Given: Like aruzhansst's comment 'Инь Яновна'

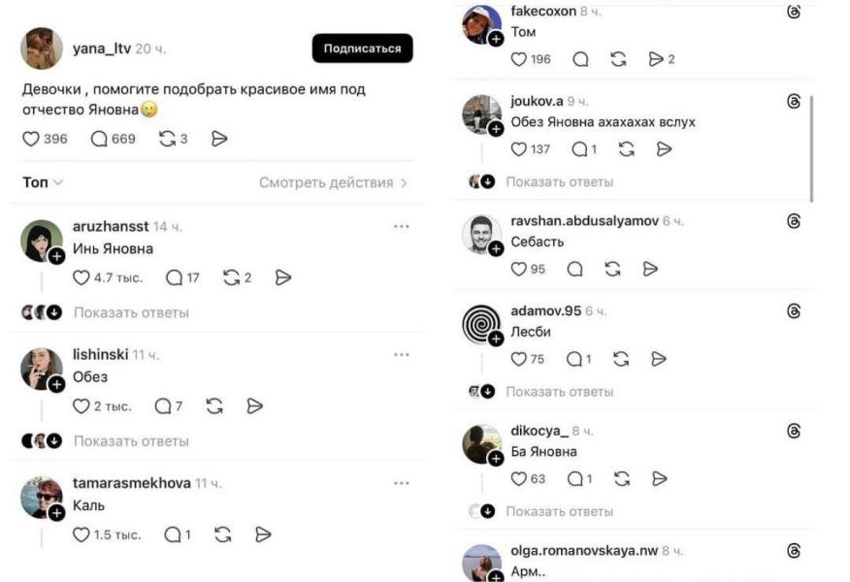Looking at the screenshot, I should point(81,277).
